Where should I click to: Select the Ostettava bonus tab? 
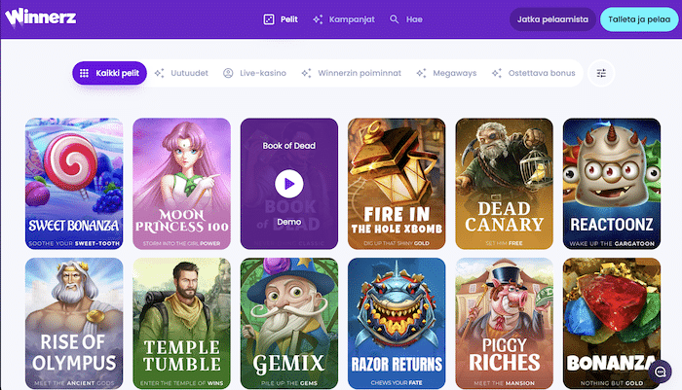(533, 73)
